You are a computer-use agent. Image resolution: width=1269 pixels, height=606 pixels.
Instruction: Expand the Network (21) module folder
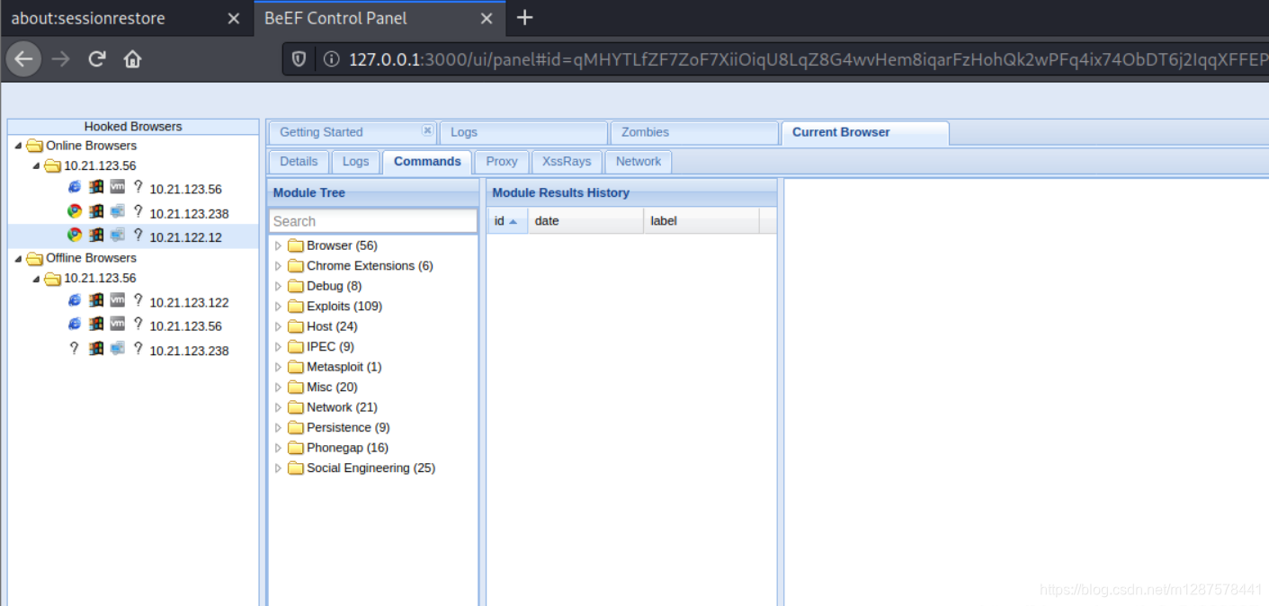[278, 407]
